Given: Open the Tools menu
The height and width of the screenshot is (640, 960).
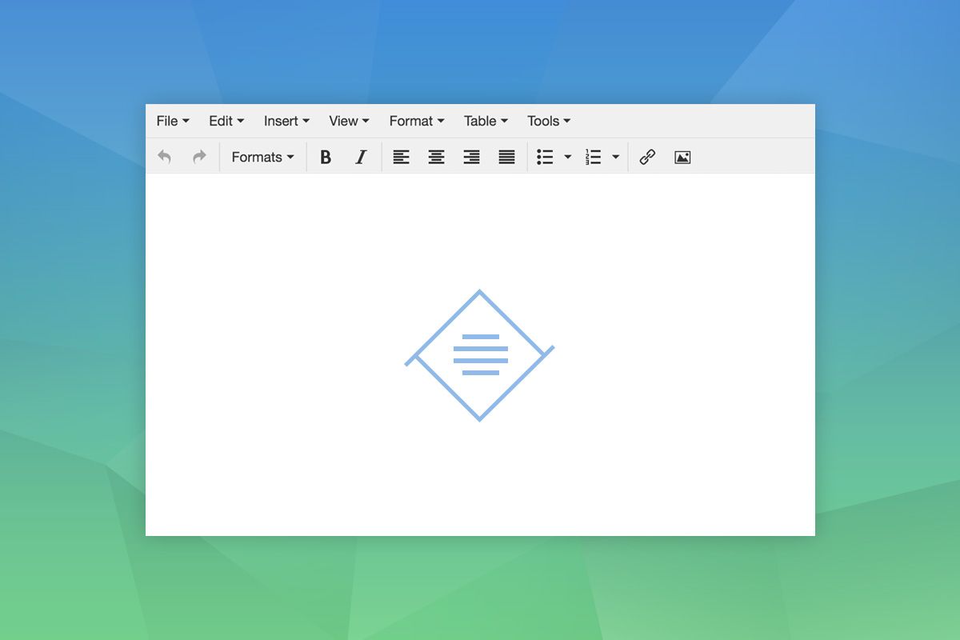Looking at the screenshot, I should click(549, 121).
